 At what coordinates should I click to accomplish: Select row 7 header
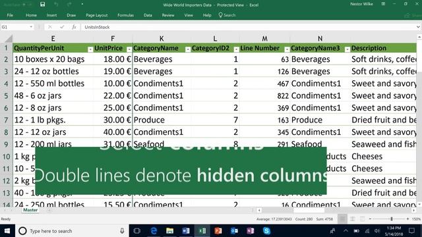click(x=6, y=120)
